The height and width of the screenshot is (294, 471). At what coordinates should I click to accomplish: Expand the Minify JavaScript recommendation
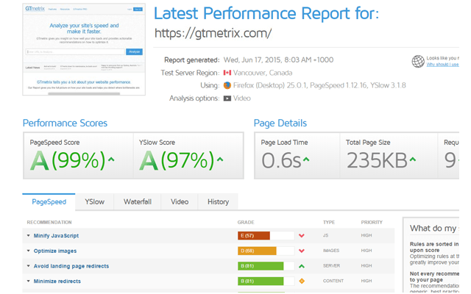click(x=29, y=235)
